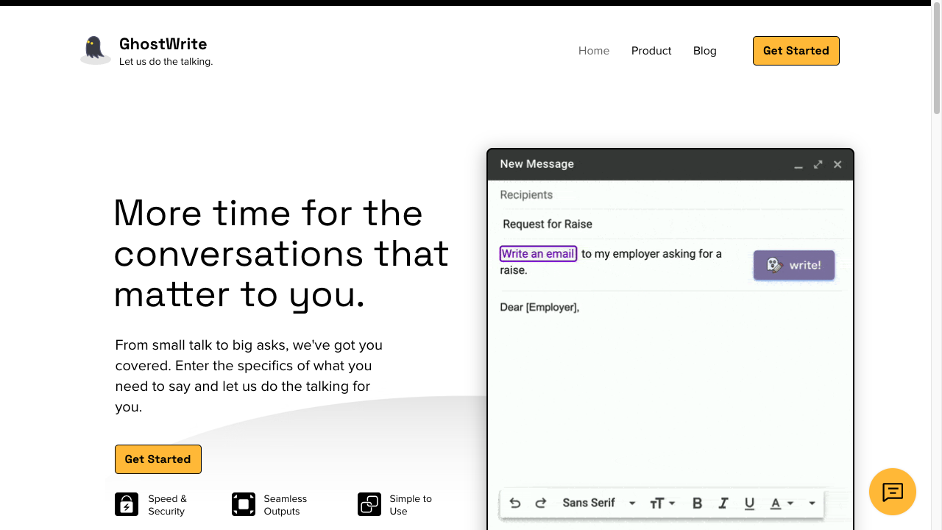Click the New Message title text

(537, 164)
